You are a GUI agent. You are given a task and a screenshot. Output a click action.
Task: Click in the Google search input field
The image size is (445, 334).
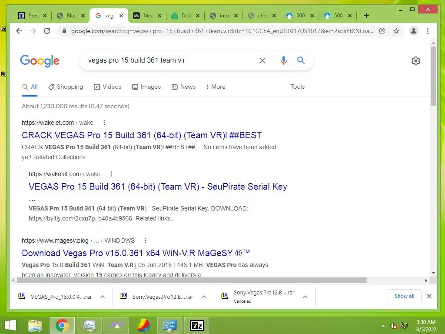pyautogui.click(x=170, y=60)
